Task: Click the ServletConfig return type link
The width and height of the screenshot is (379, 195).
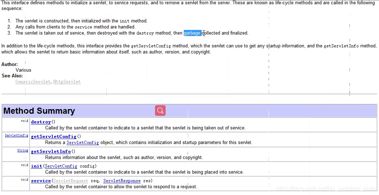Action: [x=16, y=135]
